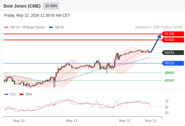Click the red 51100 resistance label
The width and height of the screenshot is (185, 126).
tap(173, 34)
